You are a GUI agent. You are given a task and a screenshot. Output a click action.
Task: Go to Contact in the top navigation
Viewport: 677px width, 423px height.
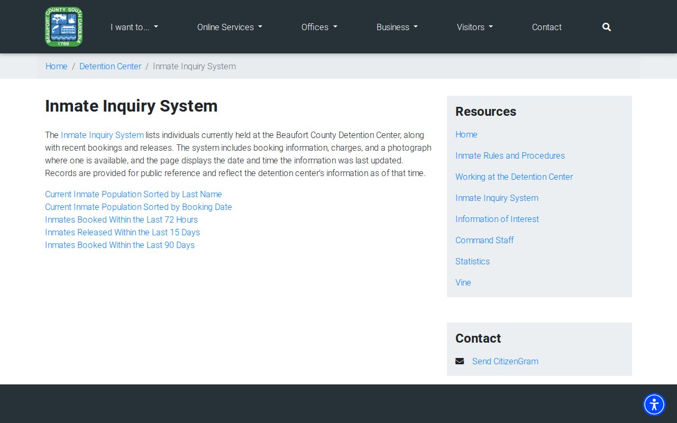coord(547,27)
